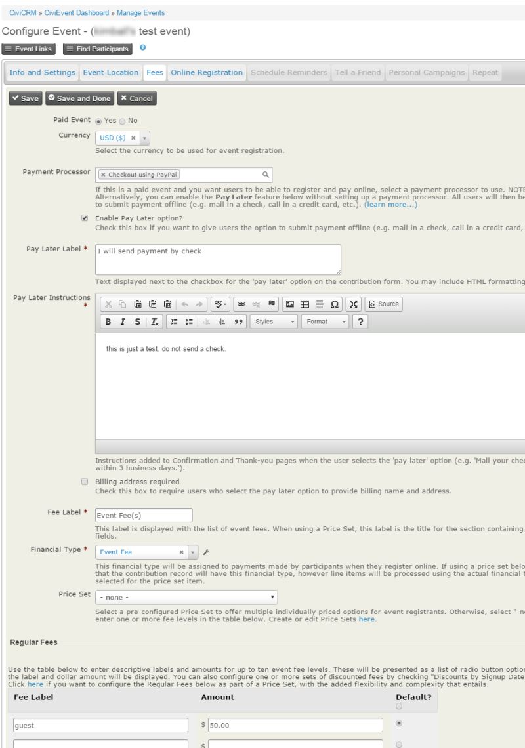Set Paid Event to No
Screen dimensions: 525x748
(x=122, y=121)
